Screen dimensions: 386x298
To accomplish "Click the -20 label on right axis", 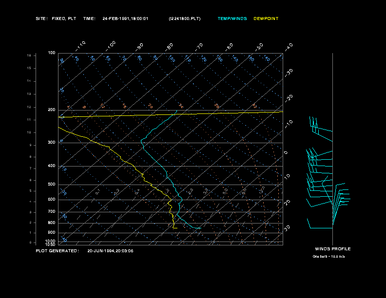I will pos(289,98).
